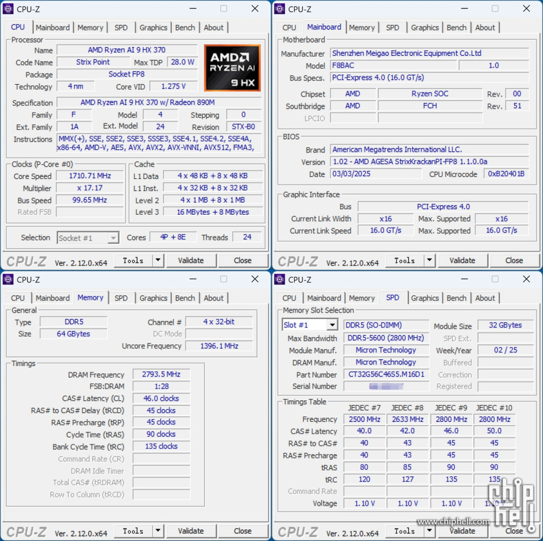Select About tab in Mainboard window
The image size is (543, 541).
pos(485,28)
